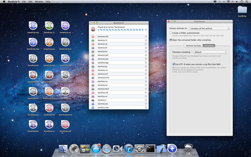The width and height of the screenshot is (251, 157).
Task: Select the bandizip.iso desktop file icon
Action: [x=49, y=108]
